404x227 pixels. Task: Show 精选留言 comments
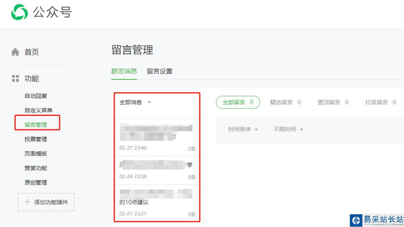(x=285, y=102)
